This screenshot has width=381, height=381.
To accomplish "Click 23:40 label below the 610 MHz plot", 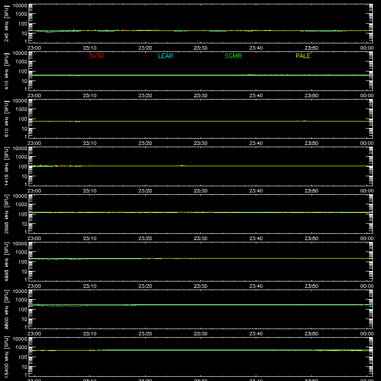I will coord(256,143).
